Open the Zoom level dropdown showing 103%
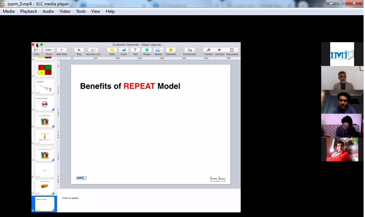This screenshot has height=217, width=365. tap(49, 50)
